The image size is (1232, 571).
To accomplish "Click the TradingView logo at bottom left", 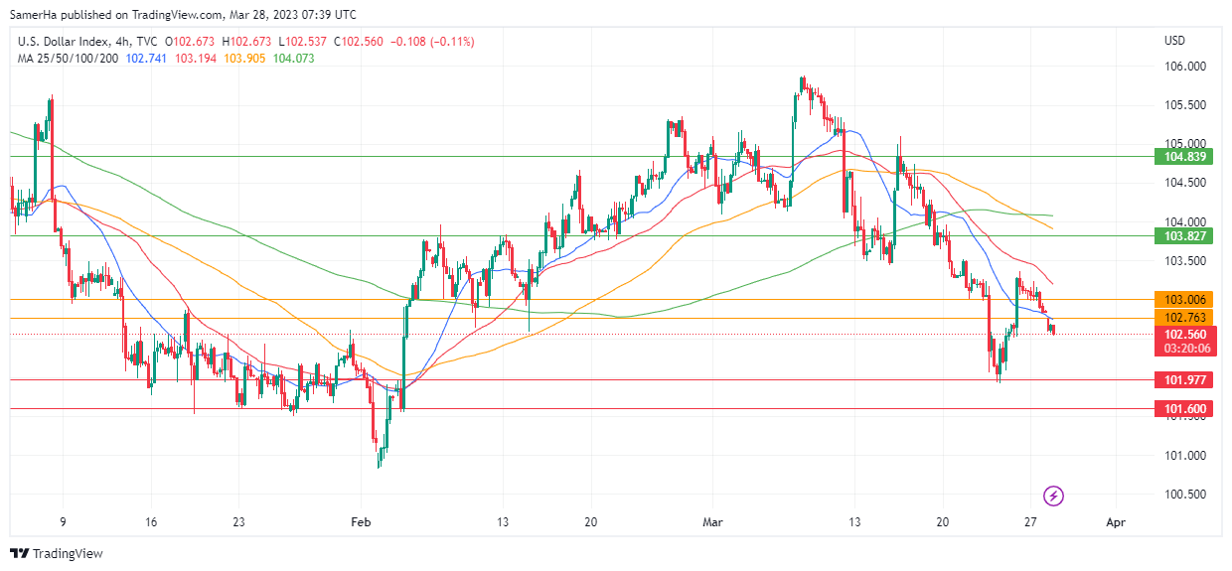I will tap(57, 553).
